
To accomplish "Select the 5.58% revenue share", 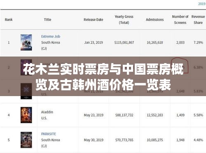I will [198, 115].
